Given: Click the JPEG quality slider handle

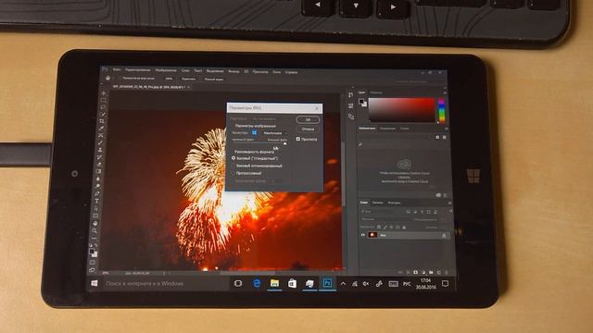Looking at the screenshot, I should 284,143.
